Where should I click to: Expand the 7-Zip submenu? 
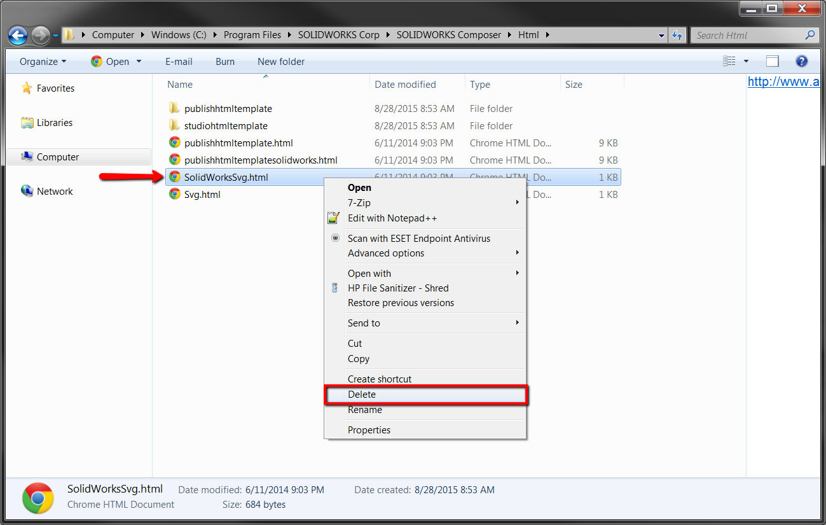click(425, 203)
